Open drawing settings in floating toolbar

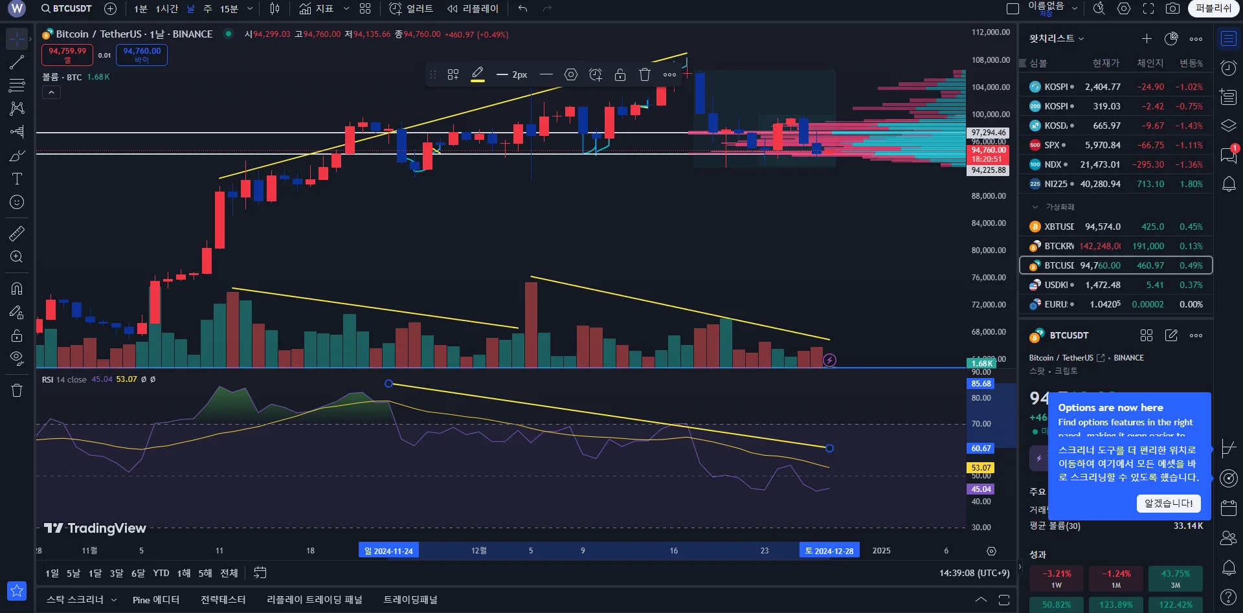point(571,74)
